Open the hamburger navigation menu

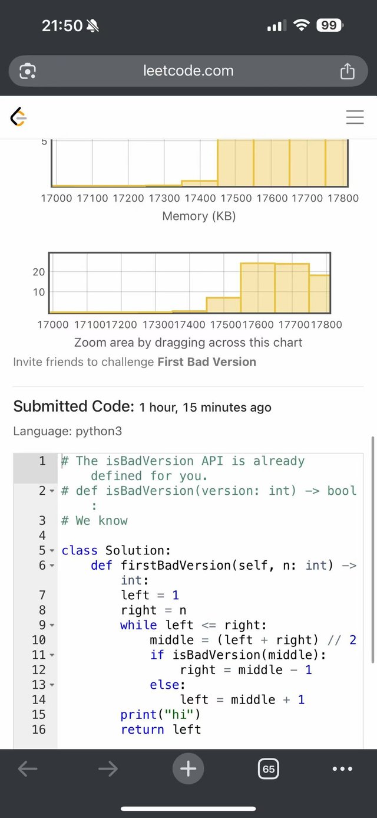click(355, 117)
